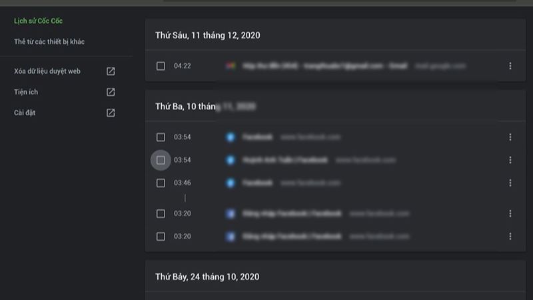Click Xóa dữ liệu duyệt web link

pyautogui.click(x=47, y=71)
